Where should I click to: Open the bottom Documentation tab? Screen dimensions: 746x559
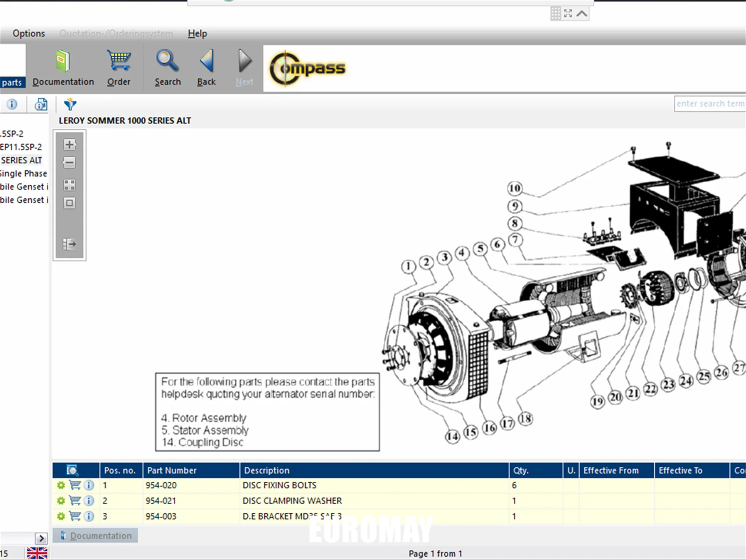(95, 536)
